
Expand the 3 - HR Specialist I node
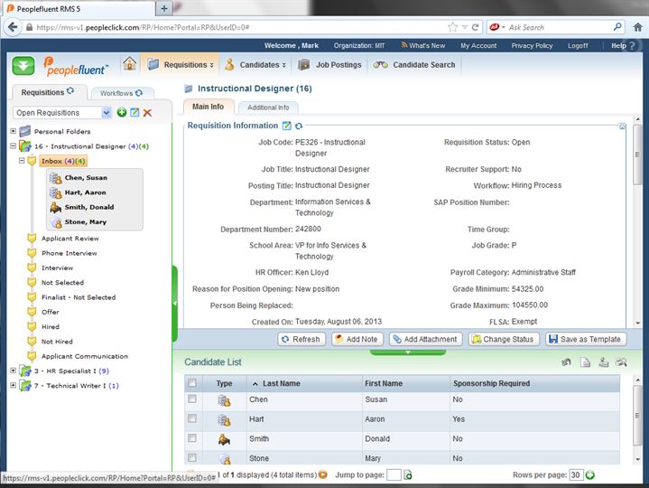coord(14,371)
